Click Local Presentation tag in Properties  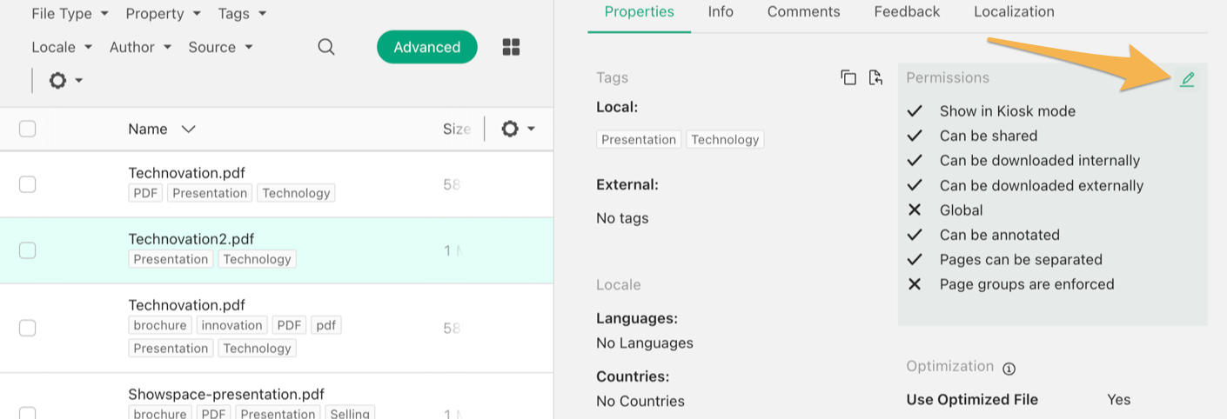639,139
